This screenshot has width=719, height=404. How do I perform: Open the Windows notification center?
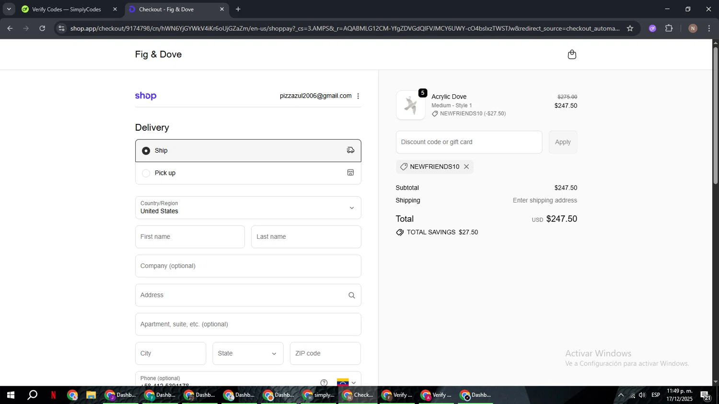706,395
